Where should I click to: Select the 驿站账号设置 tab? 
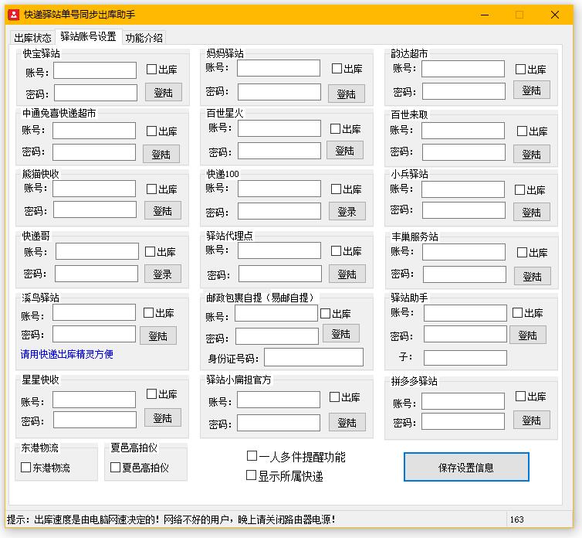(x=88, y=36)
